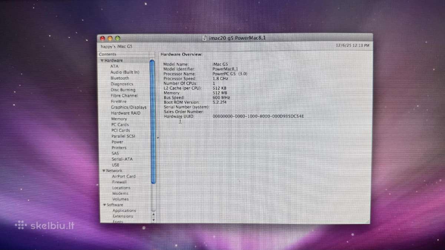Select USB in Hardware list

coord(116,165)
